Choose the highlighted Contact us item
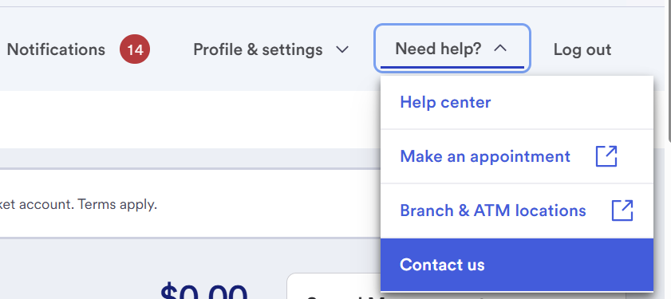671x299 pixels. tap(517, 265)
